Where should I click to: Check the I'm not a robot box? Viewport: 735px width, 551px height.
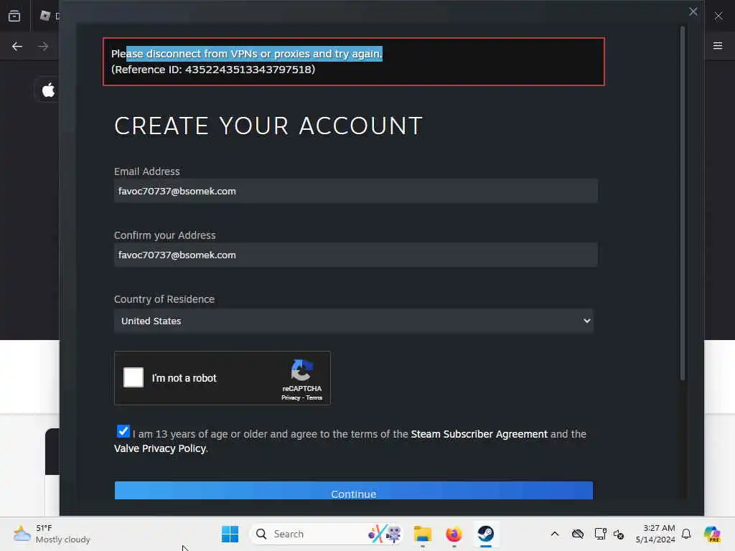133,377
